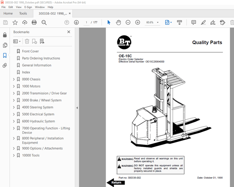This screenshot has height=187, width=234.
Task: Expand the 4000 Steering System bookmark
Action: pos(14,107)
